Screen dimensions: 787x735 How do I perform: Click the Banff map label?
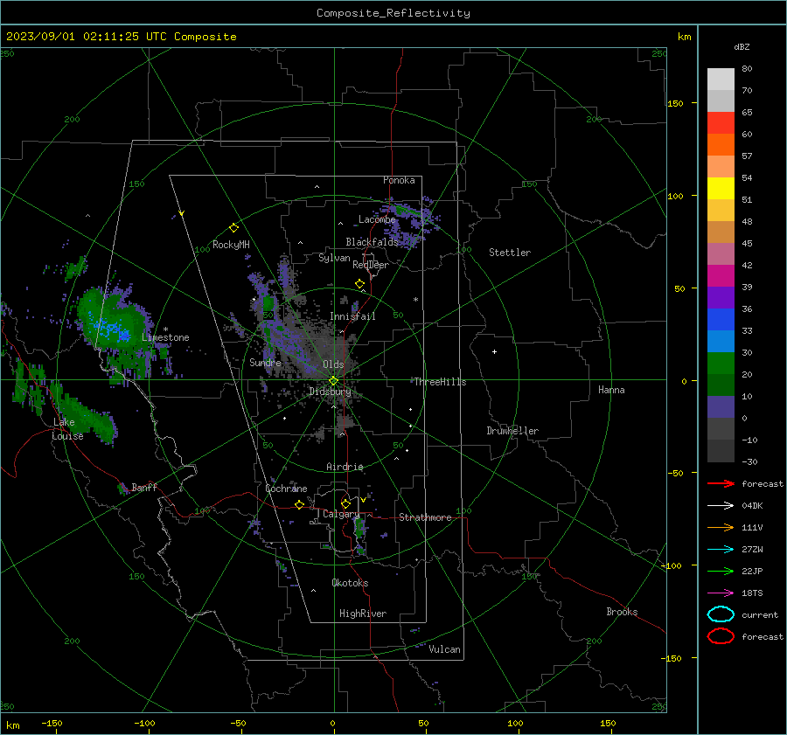point(144,487)
